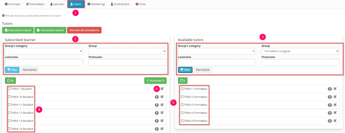Click count badge for THEIA 4 Formateur
Screen dimensions: 345x133
tap(330, 113)
